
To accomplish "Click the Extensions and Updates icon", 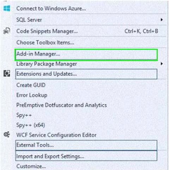I will coord(7,74).
